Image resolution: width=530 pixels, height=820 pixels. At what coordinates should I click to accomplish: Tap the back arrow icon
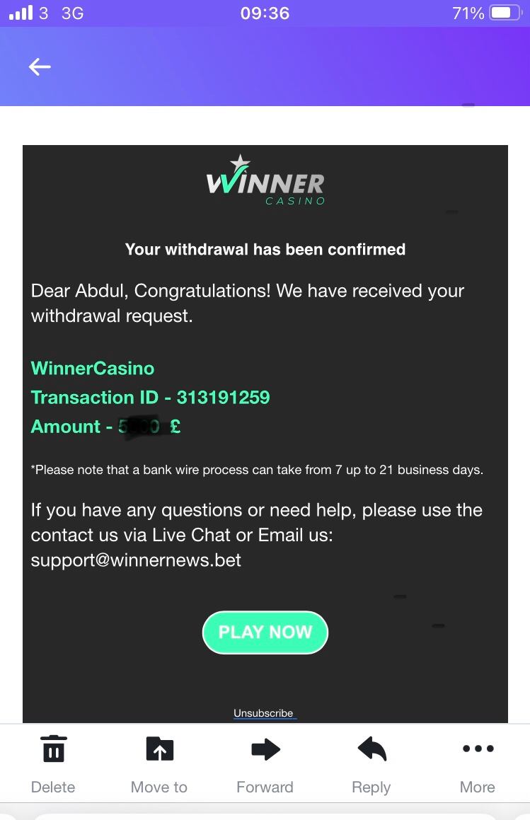[40, 67]
